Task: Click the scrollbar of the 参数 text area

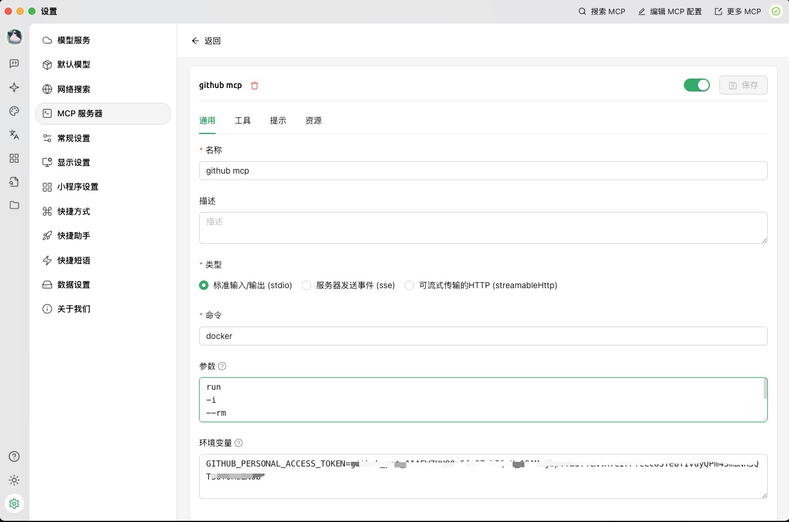Action: [765, 389]
